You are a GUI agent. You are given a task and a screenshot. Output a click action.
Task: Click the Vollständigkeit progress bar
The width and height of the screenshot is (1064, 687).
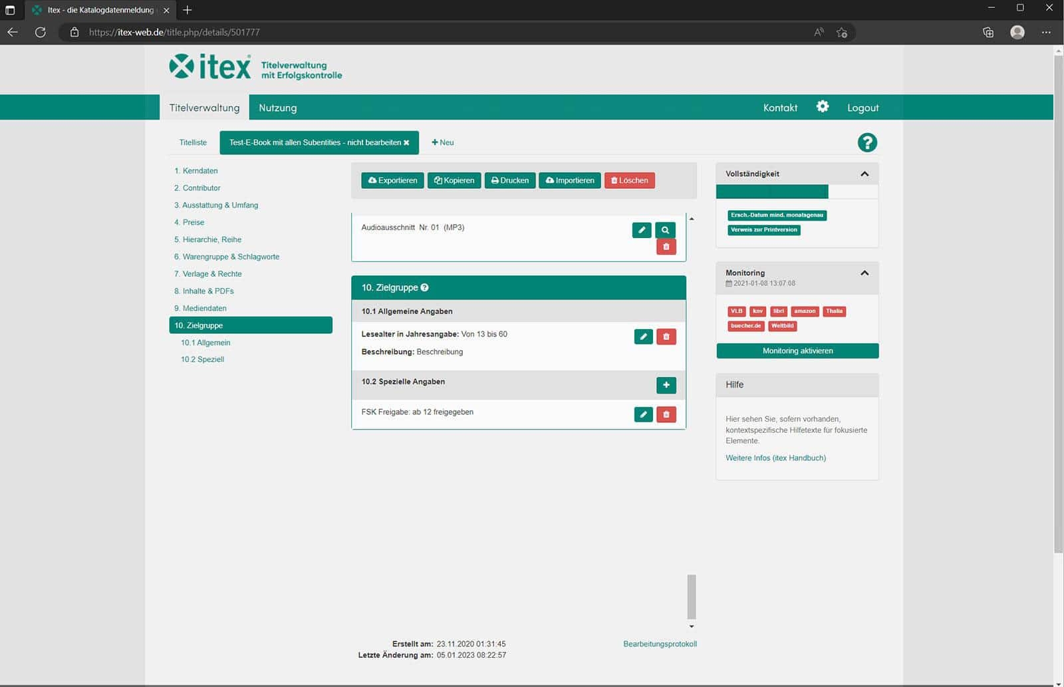click(797, 192)
